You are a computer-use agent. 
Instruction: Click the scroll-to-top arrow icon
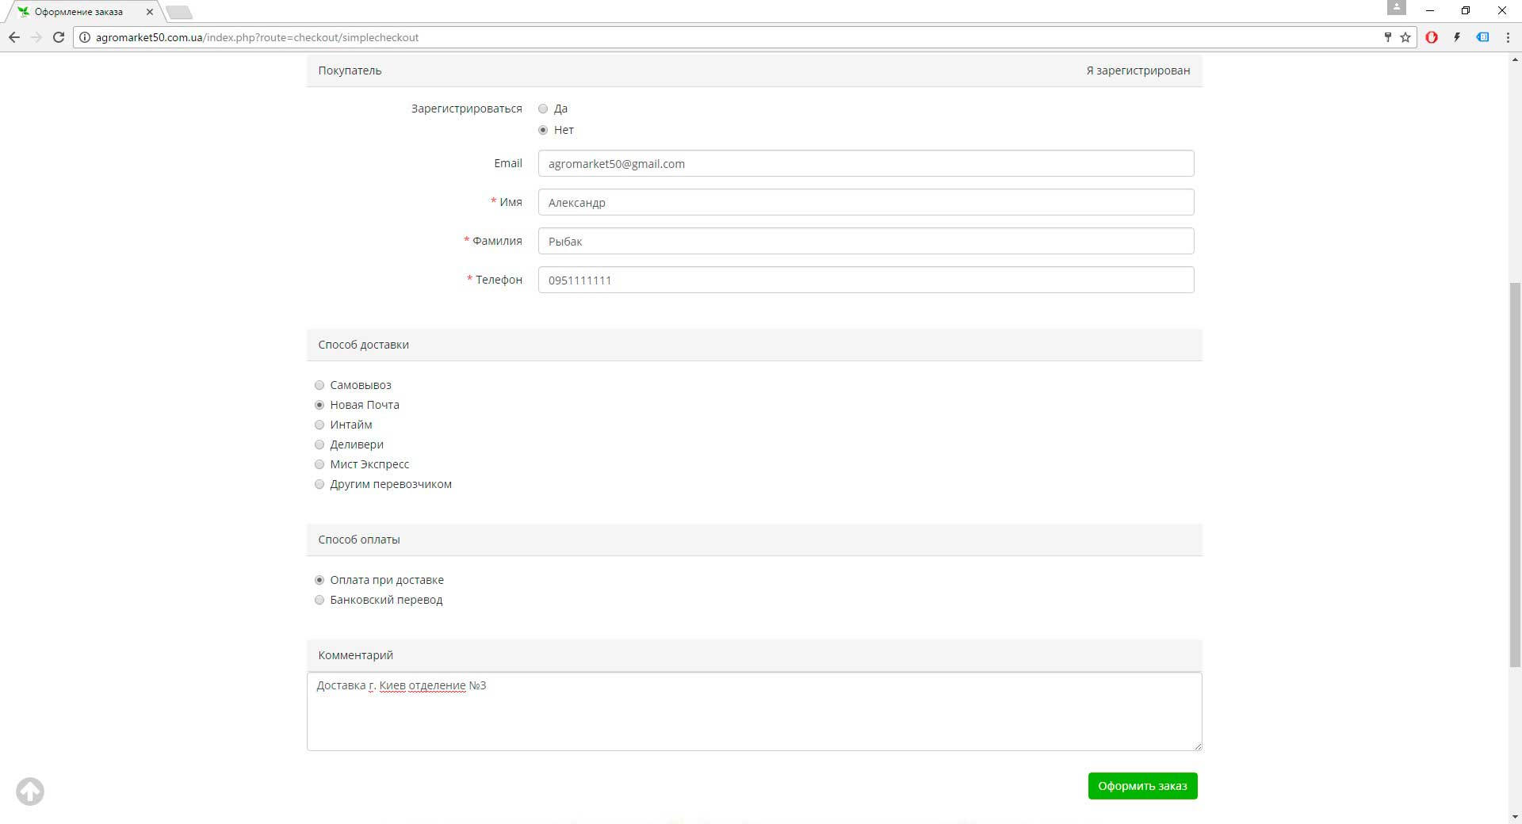coord(30,791)
